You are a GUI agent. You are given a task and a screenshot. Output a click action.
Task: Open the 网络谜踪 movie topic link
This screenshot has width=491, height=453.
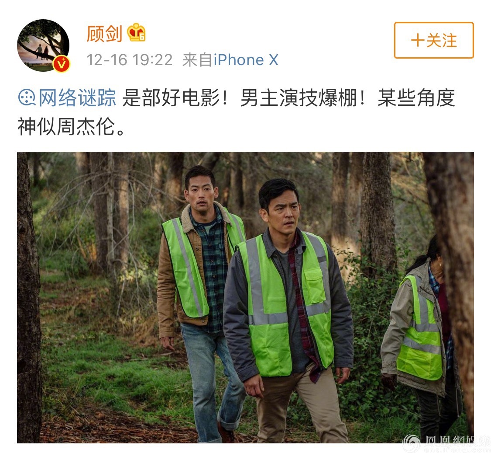pyautogui.click(x=77, y=98)
